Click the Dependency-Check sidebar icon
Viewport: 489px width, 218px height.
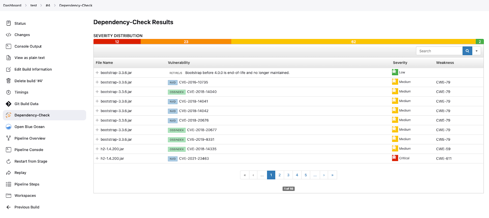(9, 115)
